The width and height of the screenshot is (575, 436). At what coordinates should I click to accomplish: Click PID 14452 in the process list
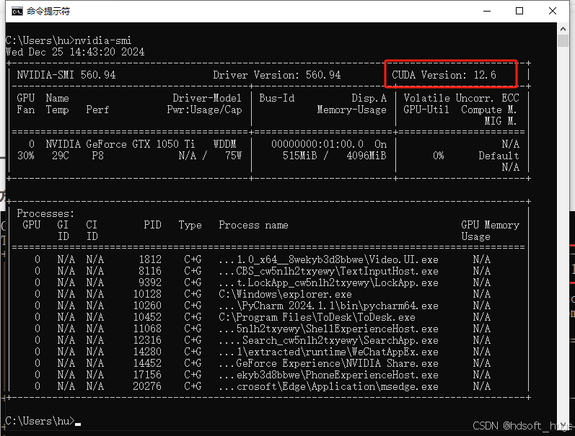pos(147,363)
